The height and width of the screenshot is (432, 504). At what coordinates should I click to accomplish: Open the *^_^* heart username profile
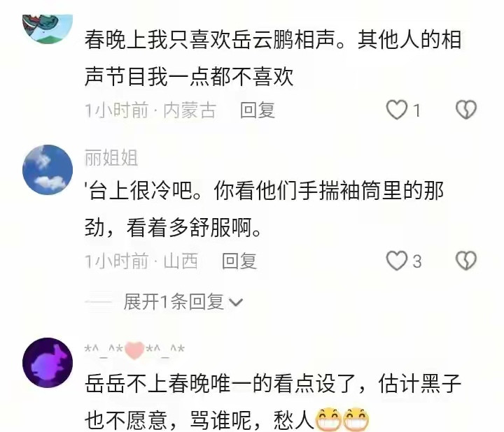[134, 350]
